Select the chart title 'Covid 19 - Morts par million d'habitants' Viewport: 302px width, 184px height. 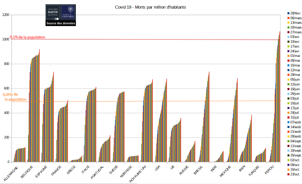click(x=150, y=7)
